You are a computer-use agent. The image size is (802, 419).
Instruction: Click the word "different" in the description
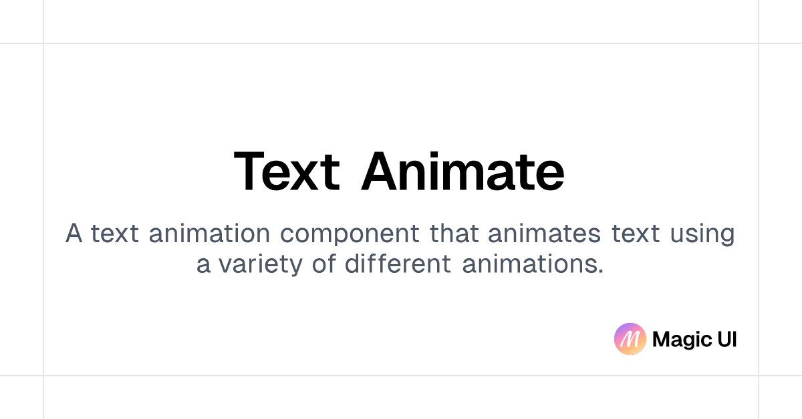click(x=398, y=264)
